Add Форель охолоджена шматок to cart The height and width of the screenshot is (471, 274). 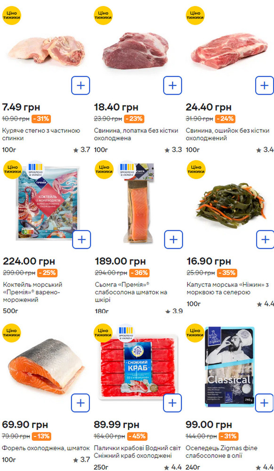(x=81, y=403)
